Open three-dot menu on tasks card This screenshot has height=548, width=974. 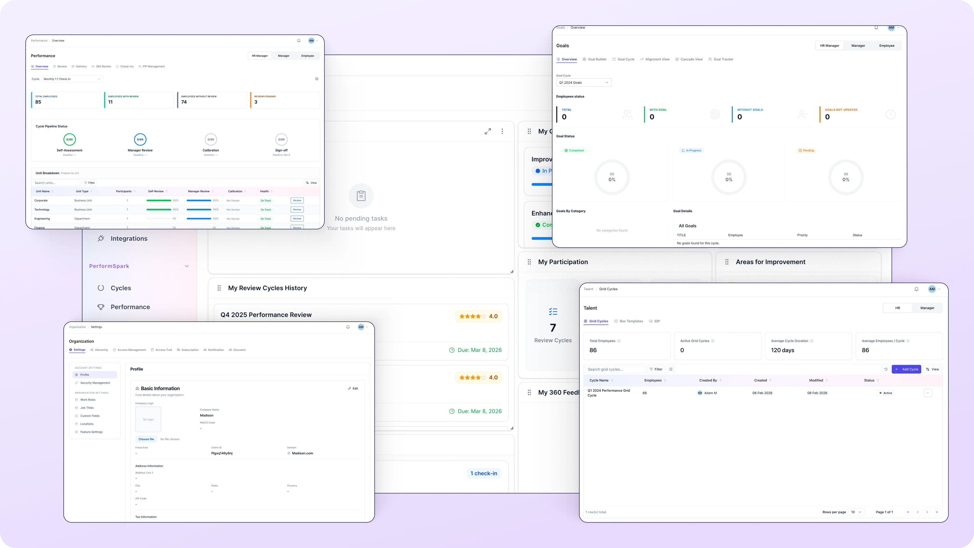[x=502, y=131]
